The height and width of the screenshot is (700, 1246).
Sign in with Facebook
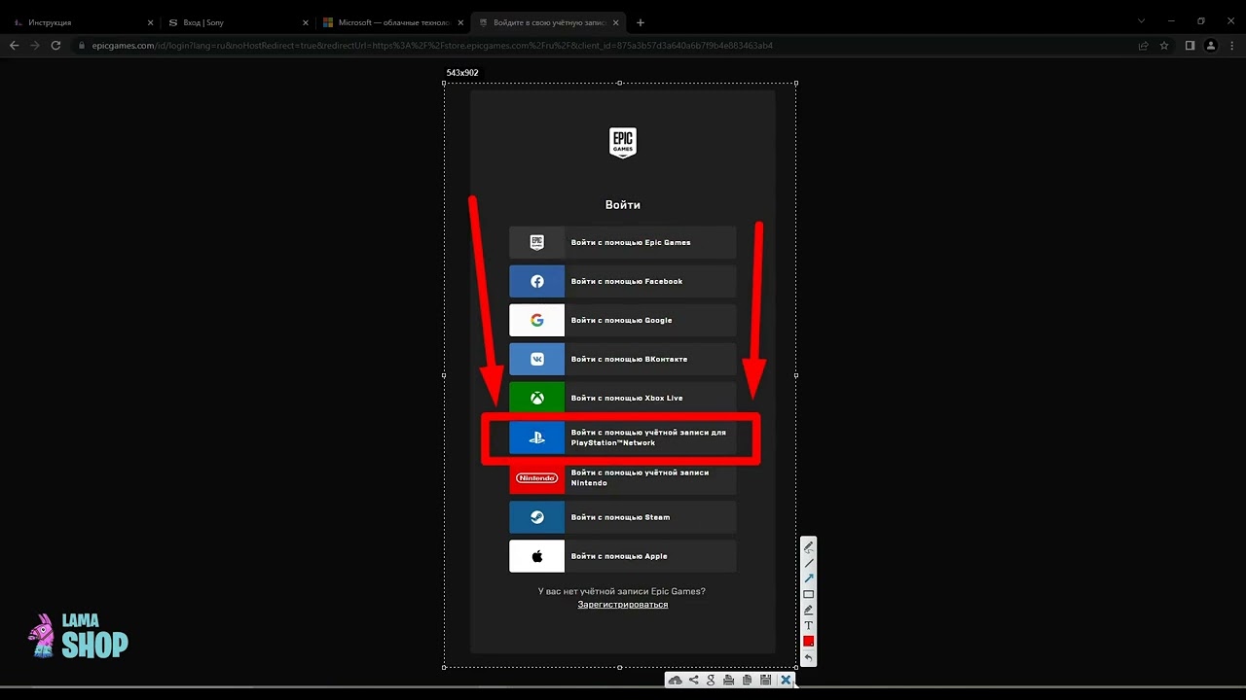pos(622,281)
